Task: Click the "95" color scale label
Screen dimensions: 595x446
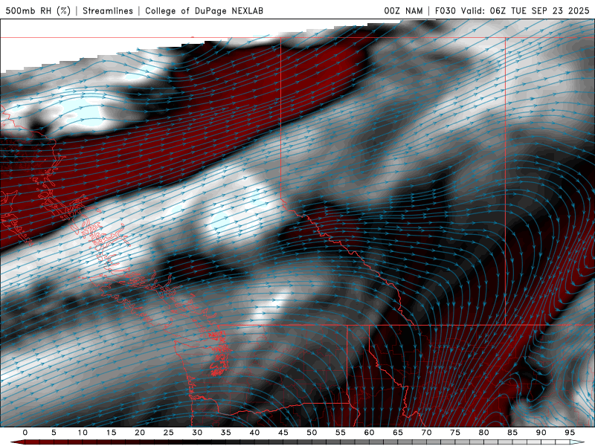Action: pos(570,433)
